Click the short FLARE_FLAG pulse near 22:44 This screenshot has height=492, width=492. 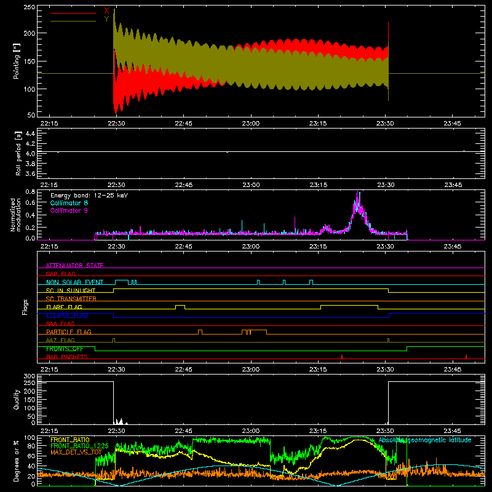coord(180,307)
